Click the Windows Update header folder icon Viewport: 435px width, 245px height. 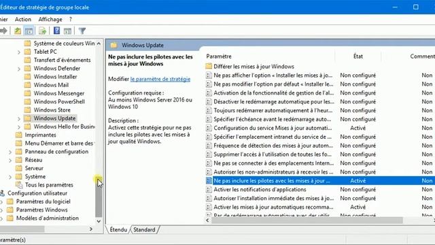114,45
